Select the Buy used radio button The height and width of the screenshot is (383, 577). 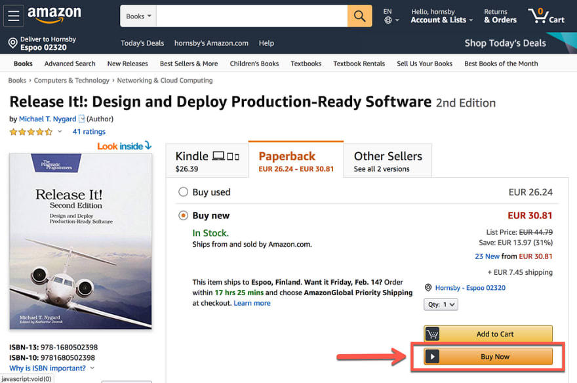(x=183, y=191)
